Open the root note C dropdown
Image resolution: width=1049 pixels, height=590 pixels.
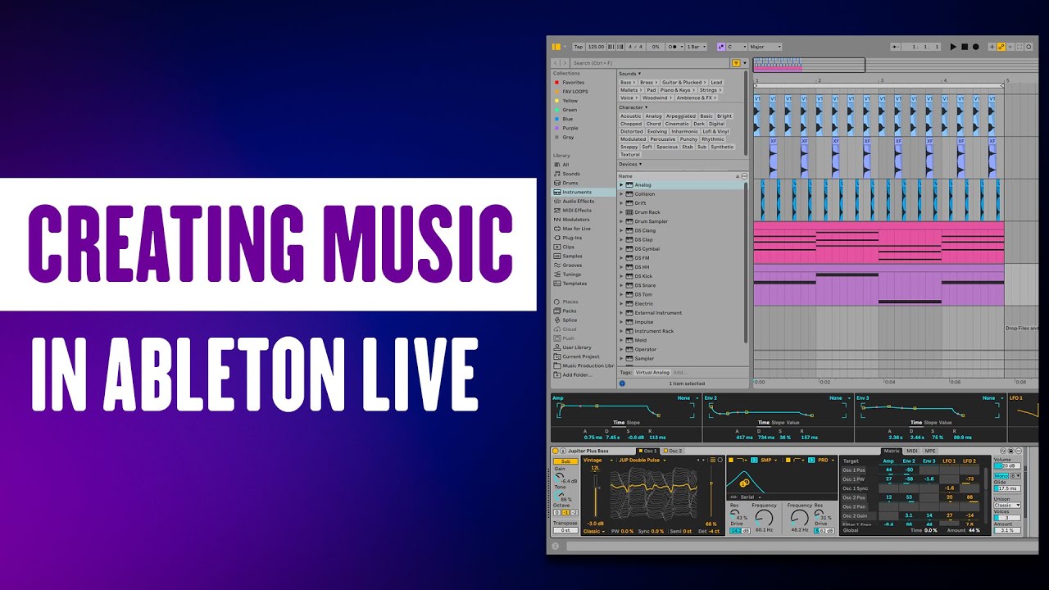coord(737,47)
